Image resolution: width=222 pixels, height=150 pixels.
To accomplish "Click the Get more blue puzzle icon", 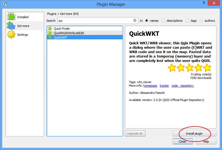I will click(11, 26).
